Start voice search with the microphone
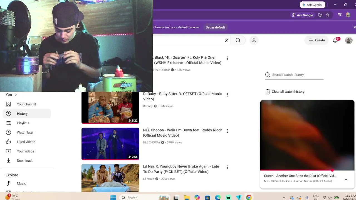Image resolution: width=356 pixels, height=200 pixels. pos(254,40)
